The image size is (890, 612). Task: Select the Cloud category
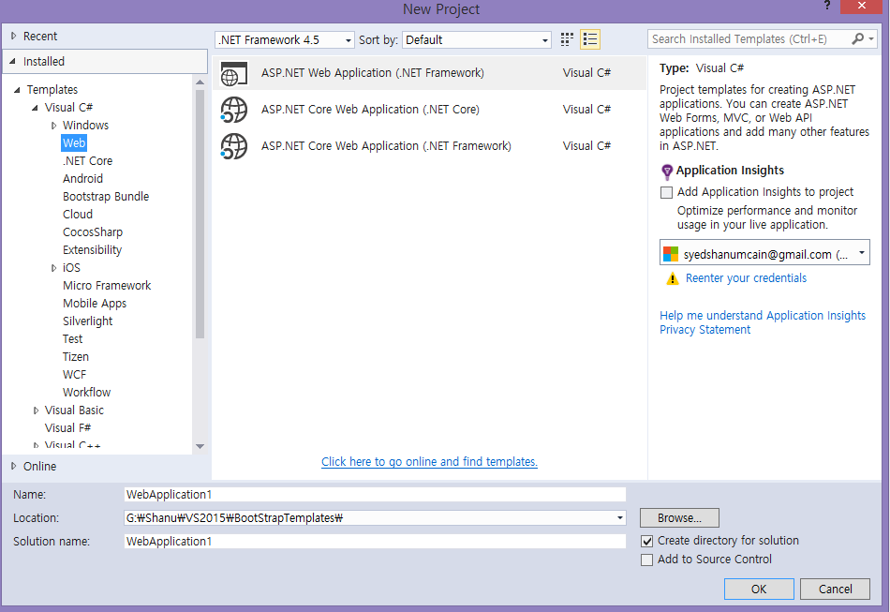tap(78, 215)
